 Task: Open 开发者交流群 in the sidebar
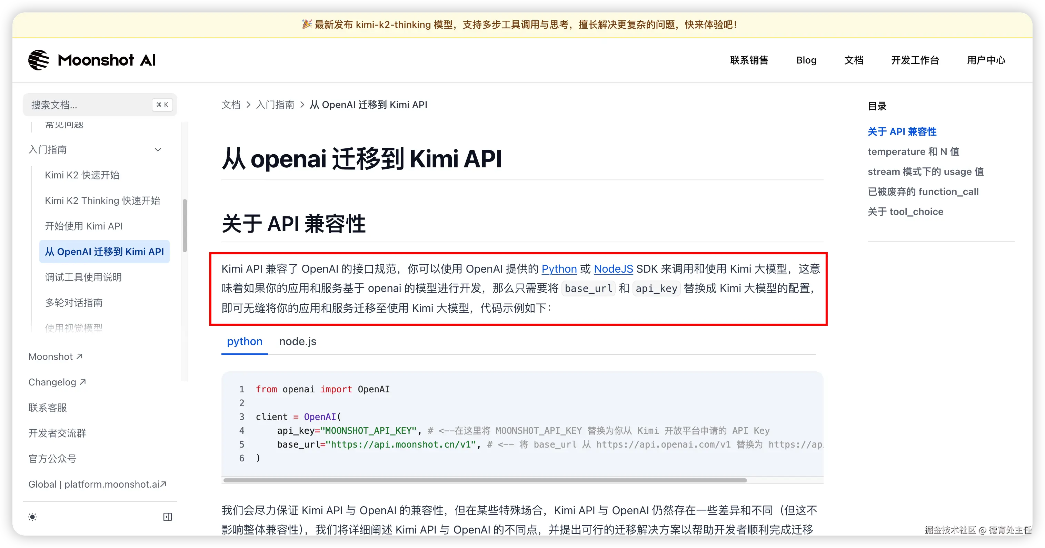[x=57, y=433]
